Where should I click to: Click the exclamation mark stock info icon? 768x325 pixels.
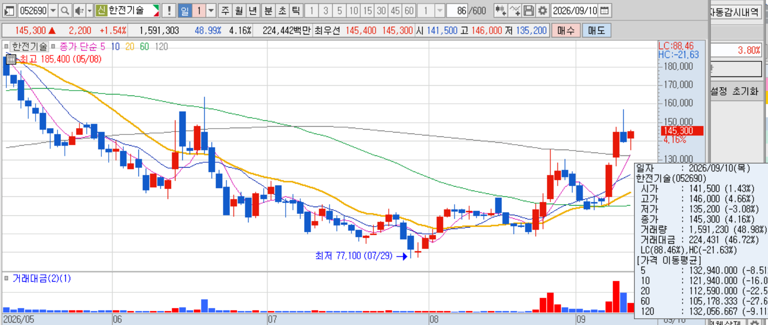(x=169, y=10)
